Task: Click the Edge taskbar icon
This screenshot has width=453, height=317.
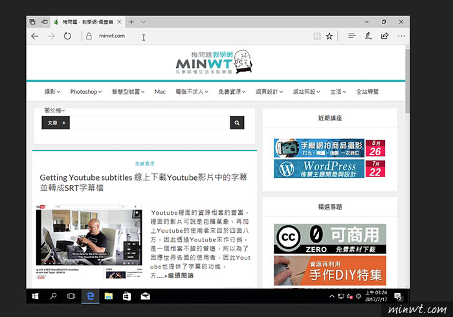Action: [x=91, y=296]
